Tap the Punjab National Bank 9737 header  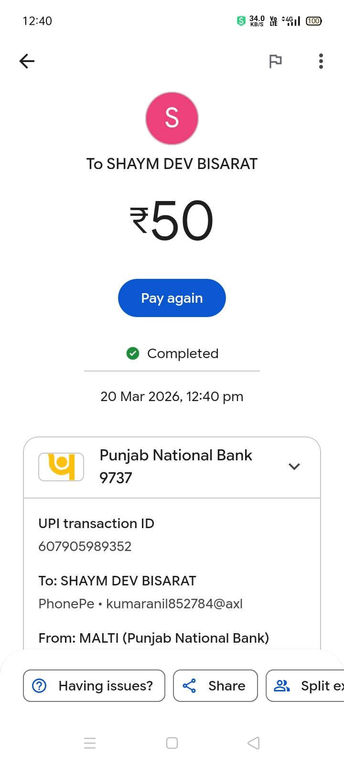pyautogui.click(x=176, y=467)
